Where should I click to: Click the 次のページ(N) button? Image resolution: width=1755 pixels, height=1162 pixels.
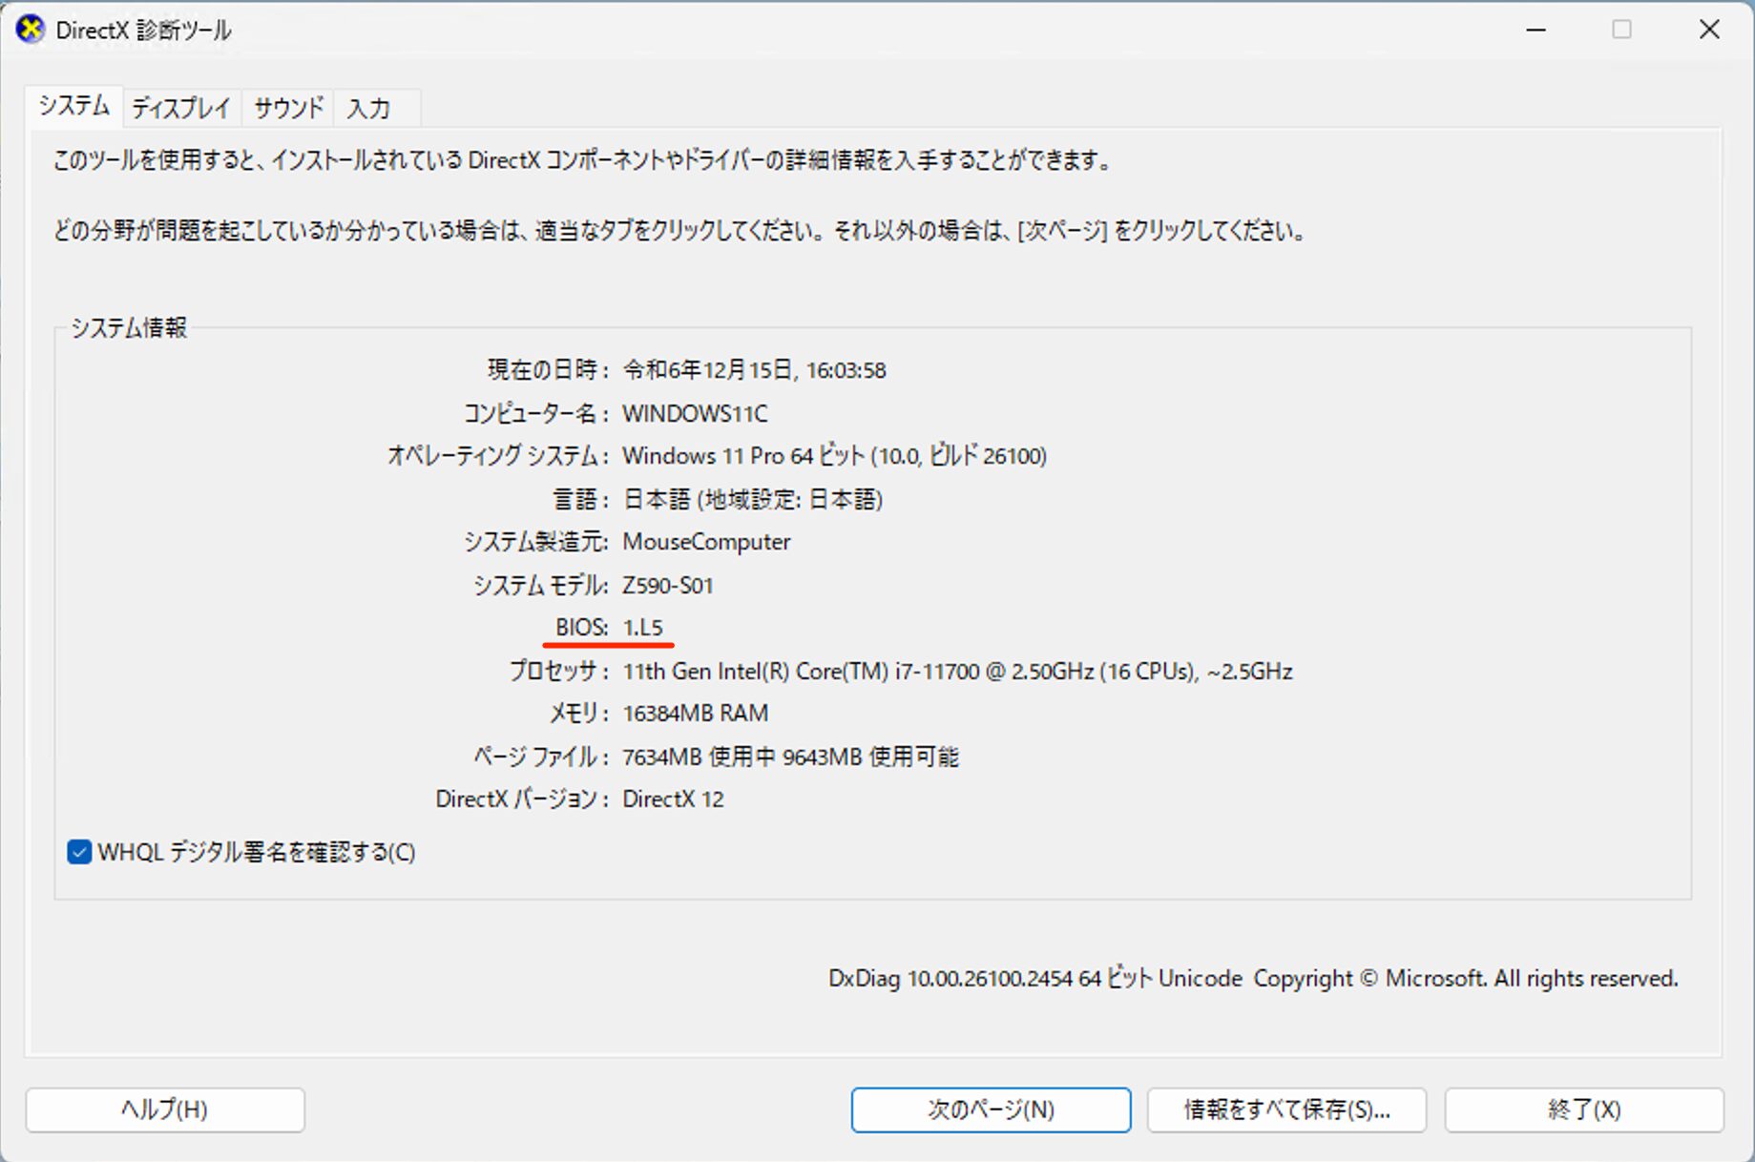tap(990, 1110)
